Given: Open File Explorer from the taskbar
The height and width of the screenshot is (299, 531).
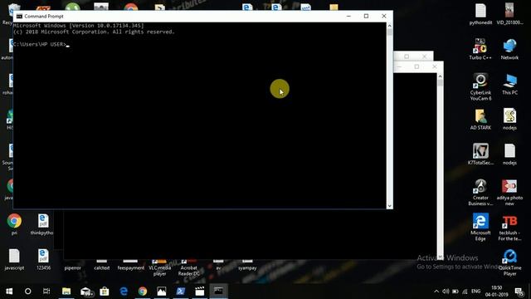Looking at the screenshot, I should tap(66, 292).
